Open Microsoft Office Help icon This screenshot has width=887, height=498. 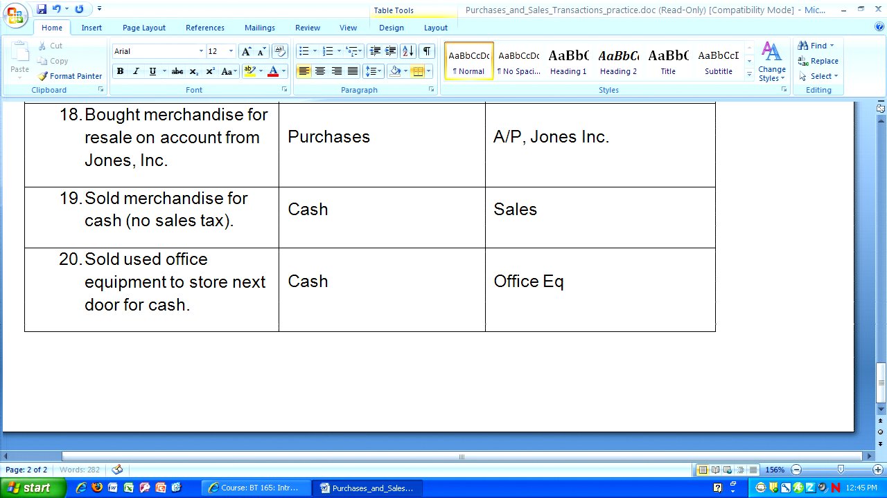click(879, 27)
